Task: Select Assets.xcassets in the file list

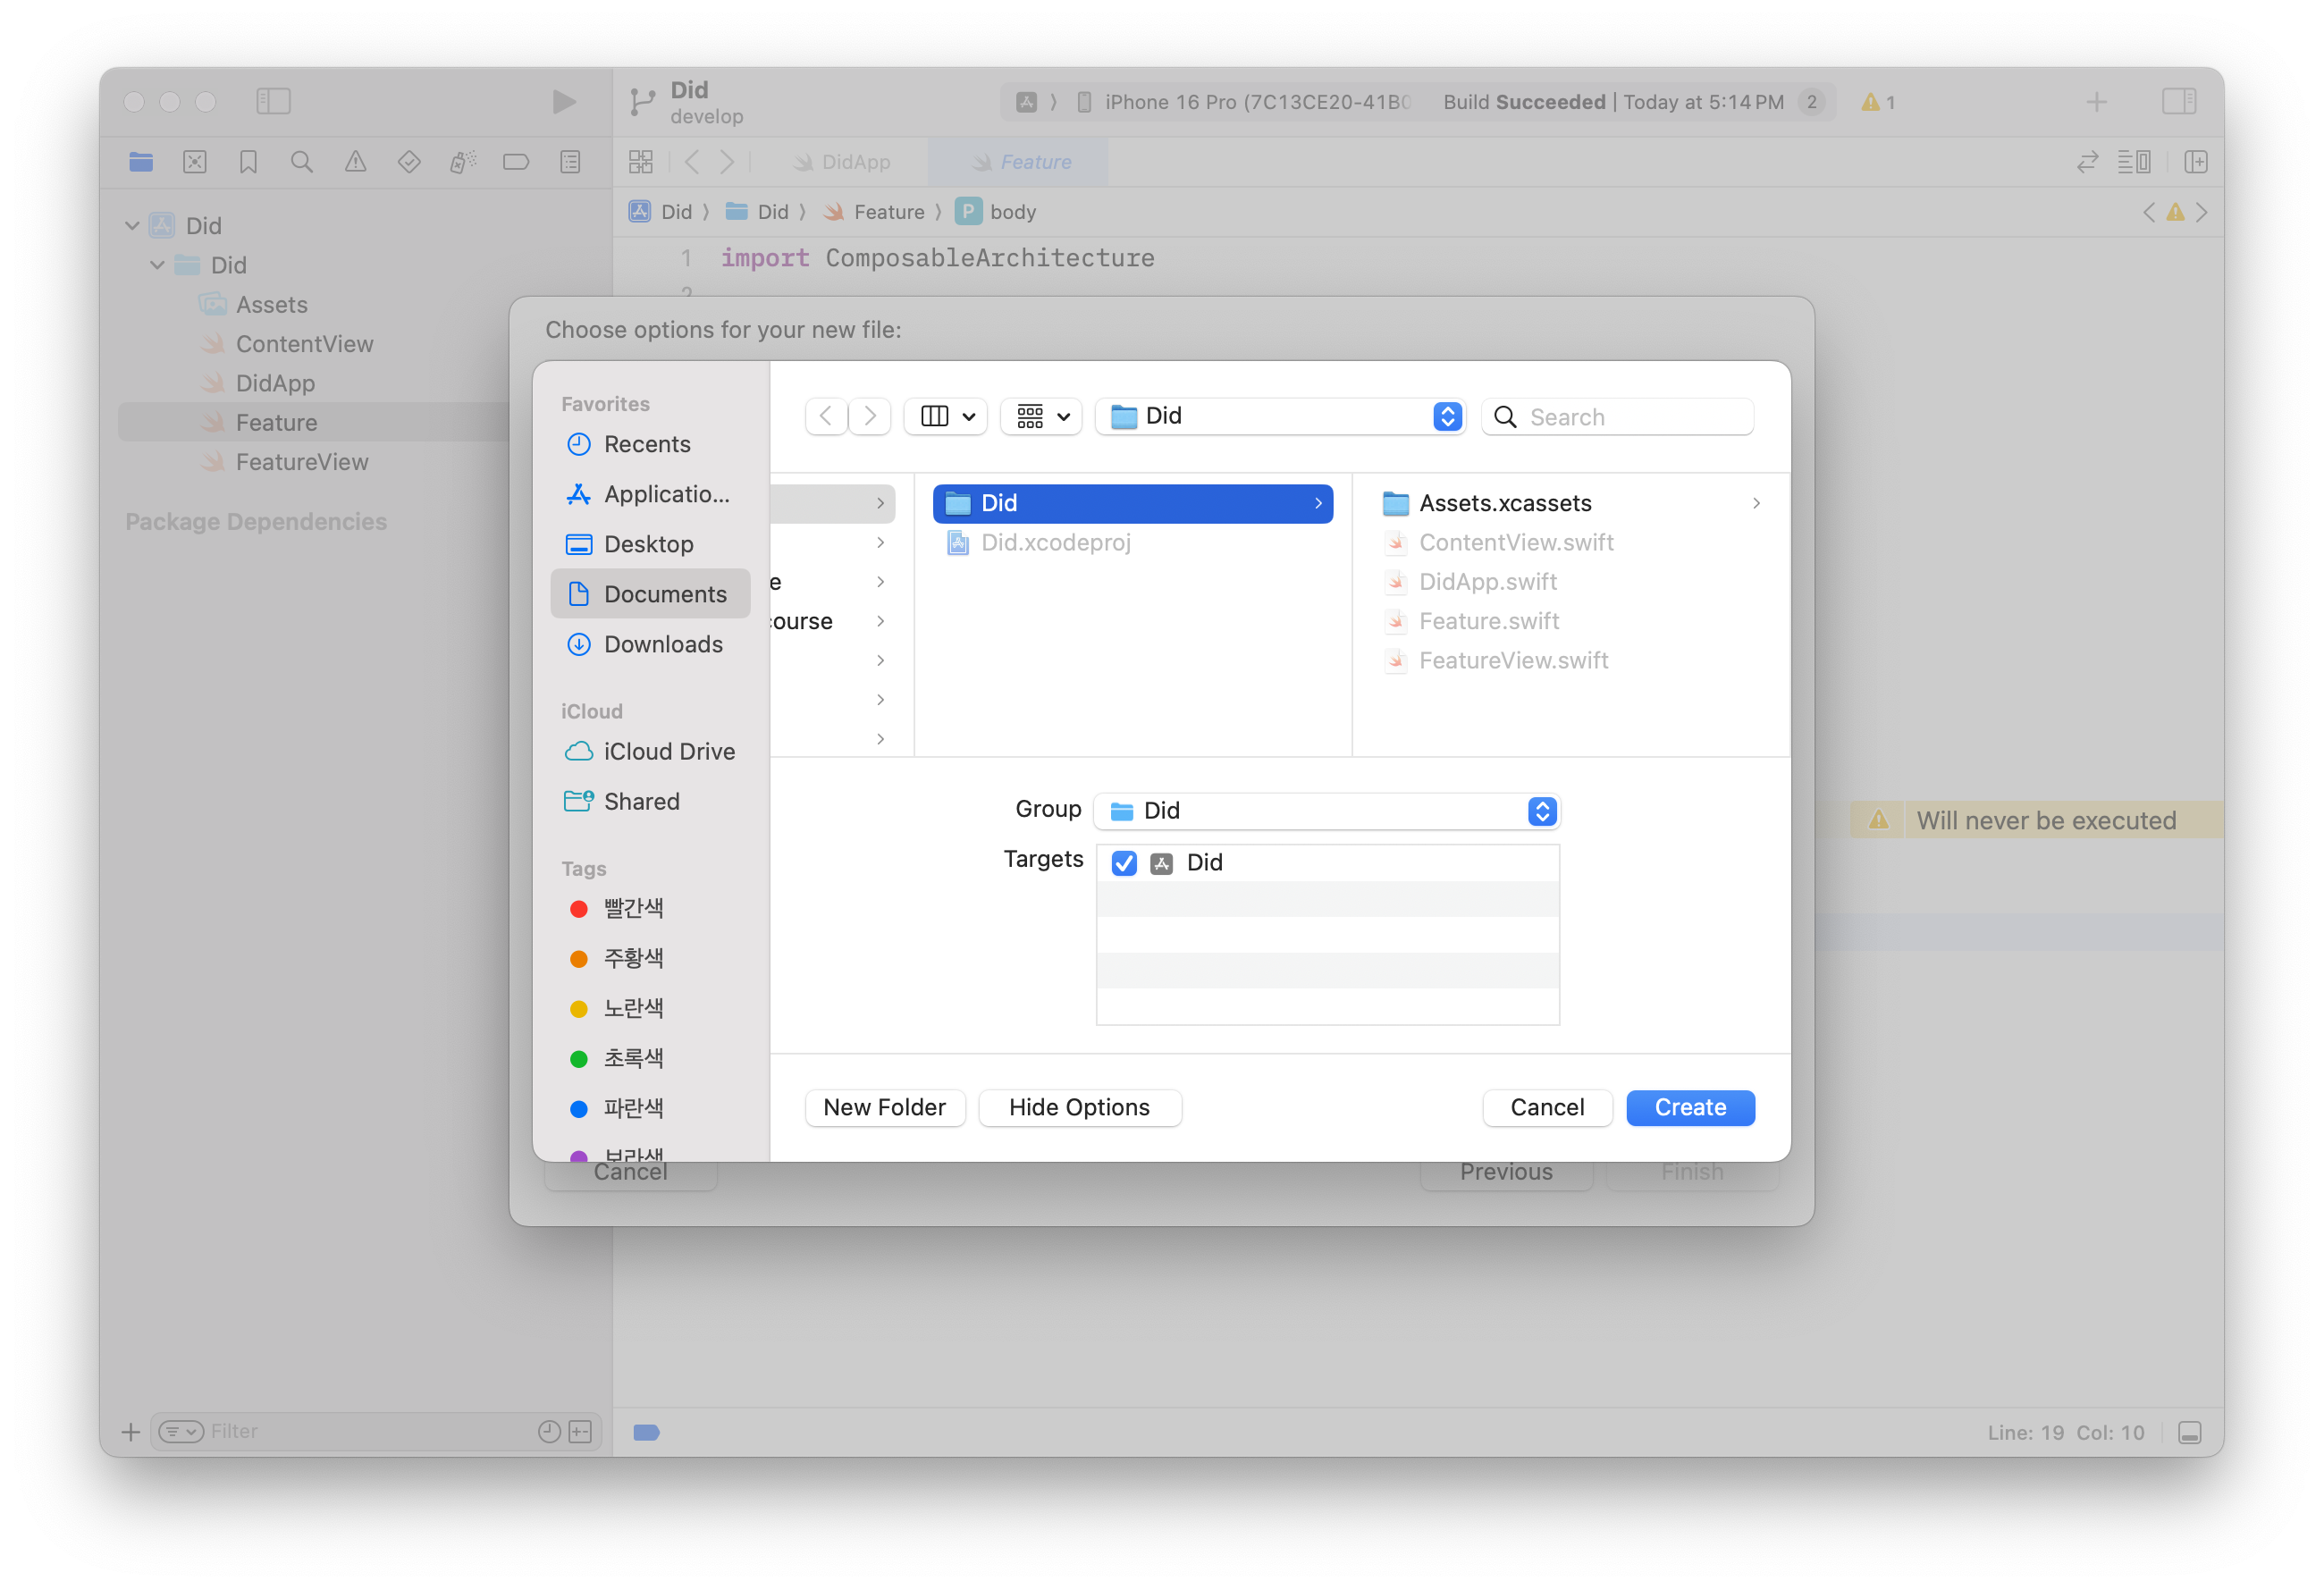Action: pos(1571,503)
